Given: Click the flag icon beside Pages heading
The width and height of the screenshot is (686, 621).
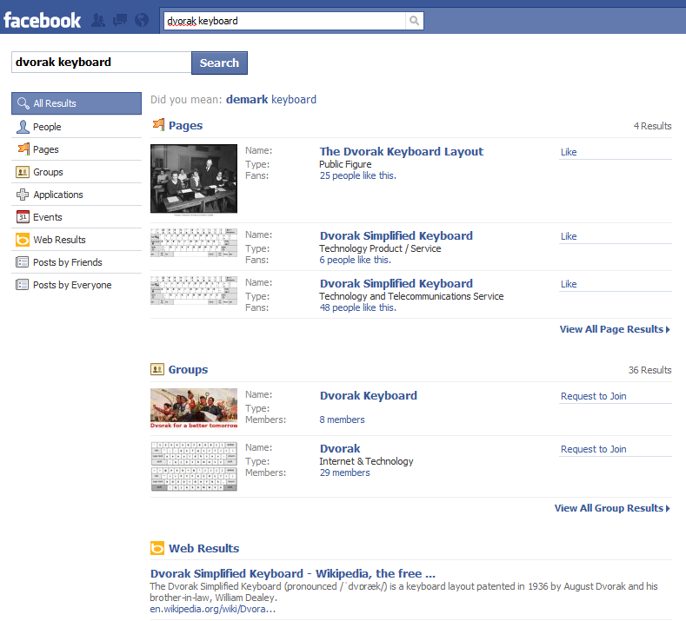Looking at the screenshot, I should pos(158,124).
